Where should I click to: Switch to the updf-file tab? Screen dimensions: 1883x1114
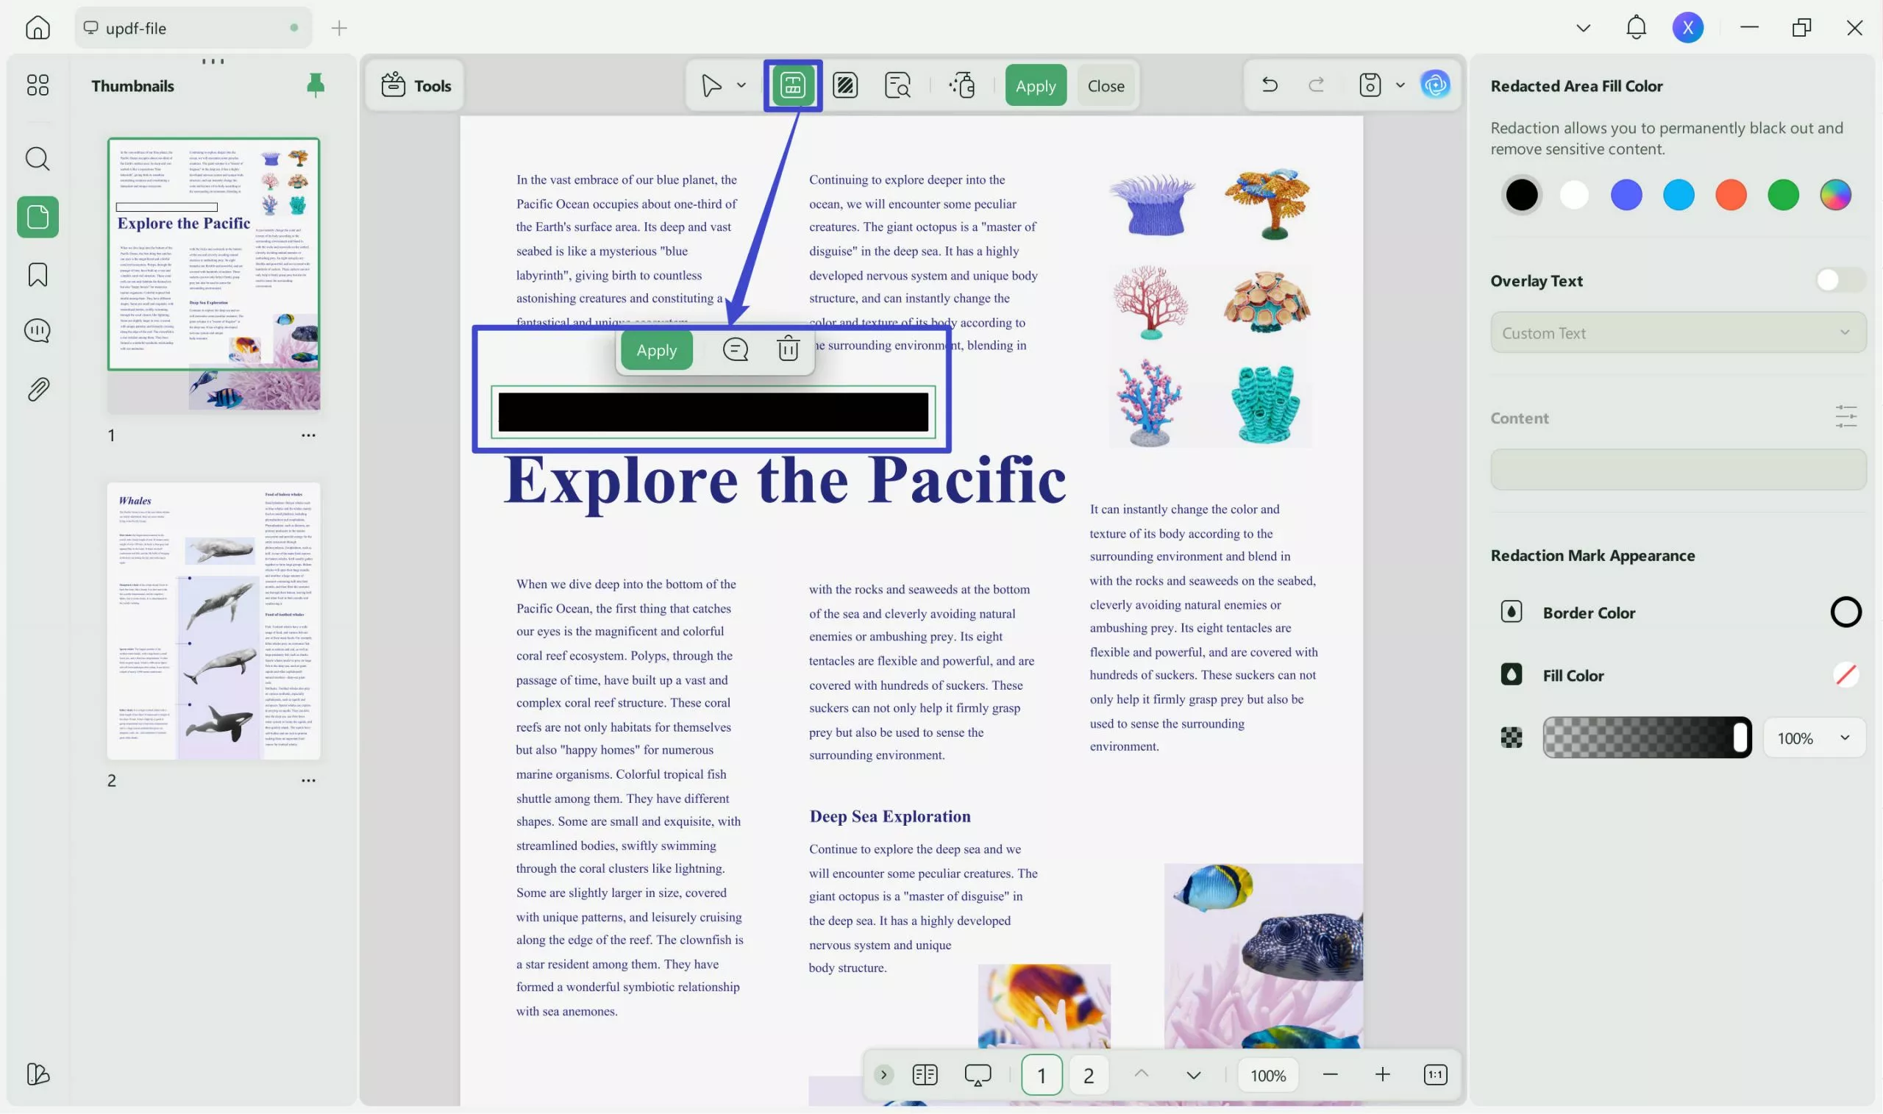(192, 28)
